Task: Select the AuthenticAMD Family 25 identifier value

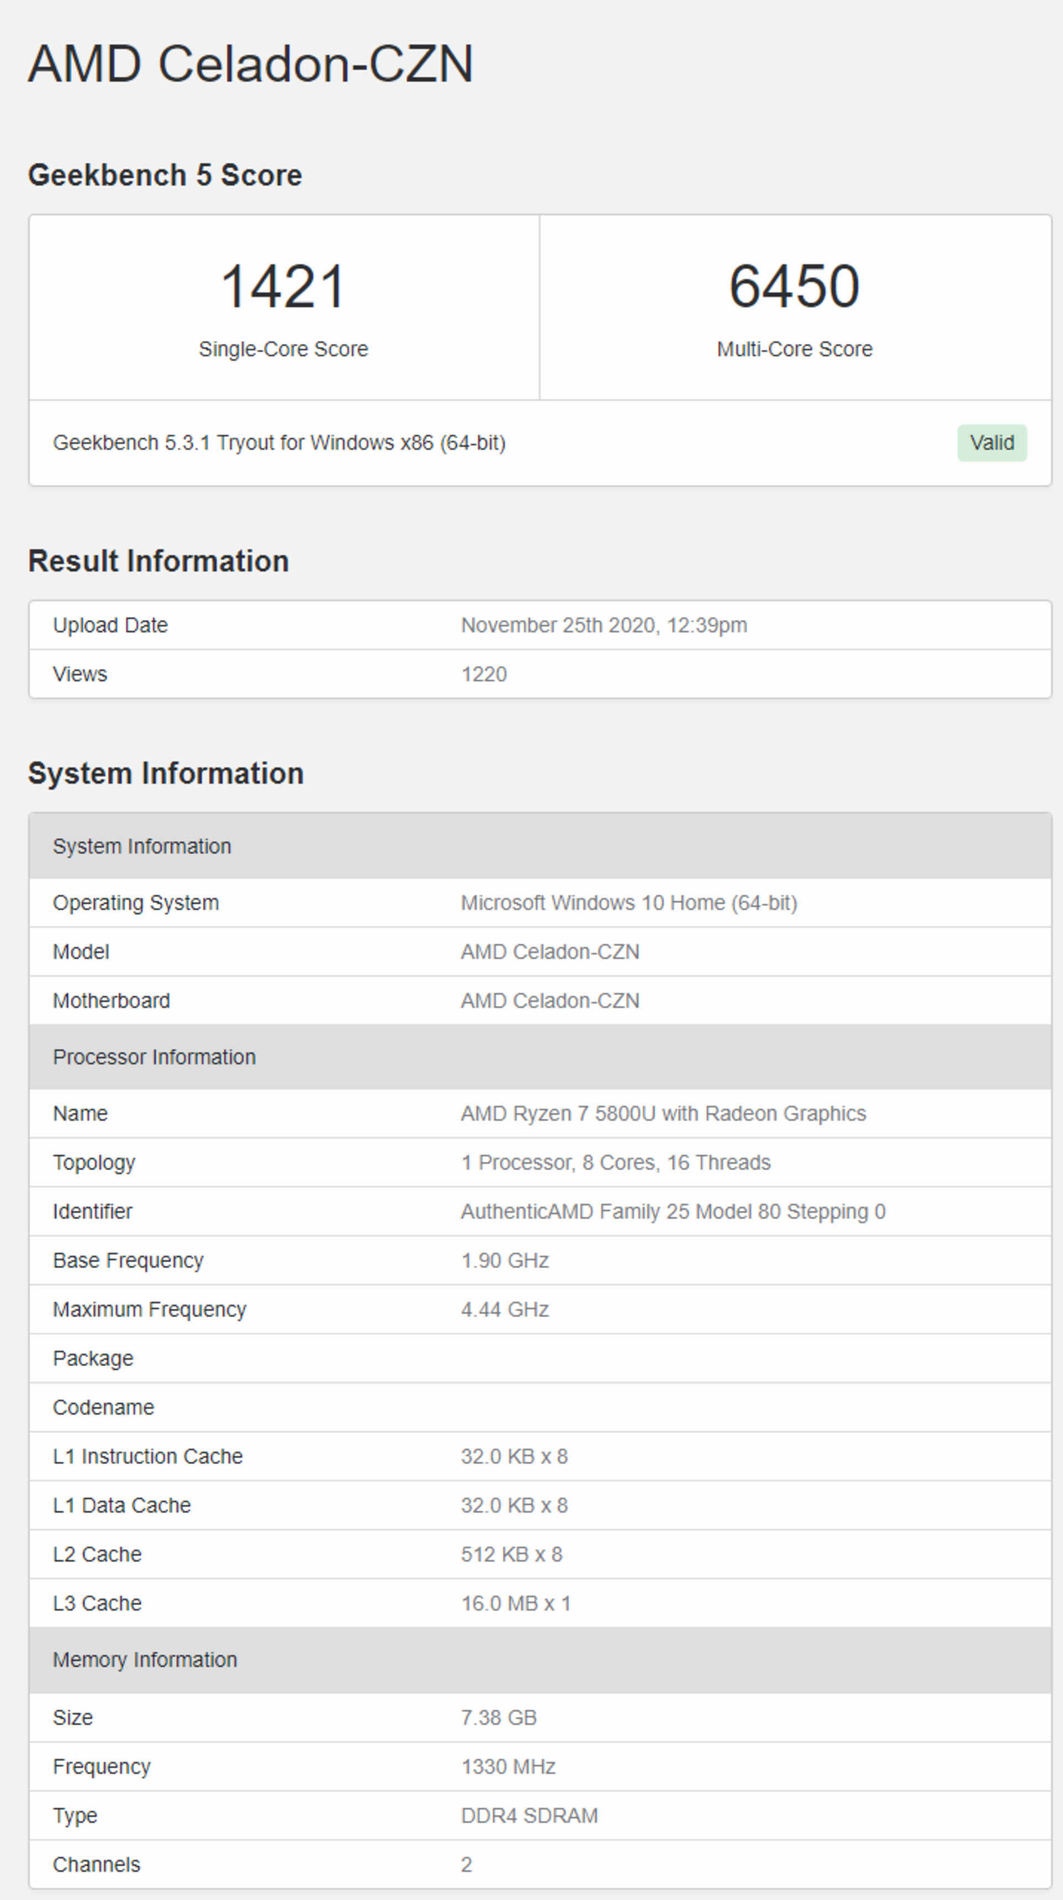Action: coord(673,1212)
